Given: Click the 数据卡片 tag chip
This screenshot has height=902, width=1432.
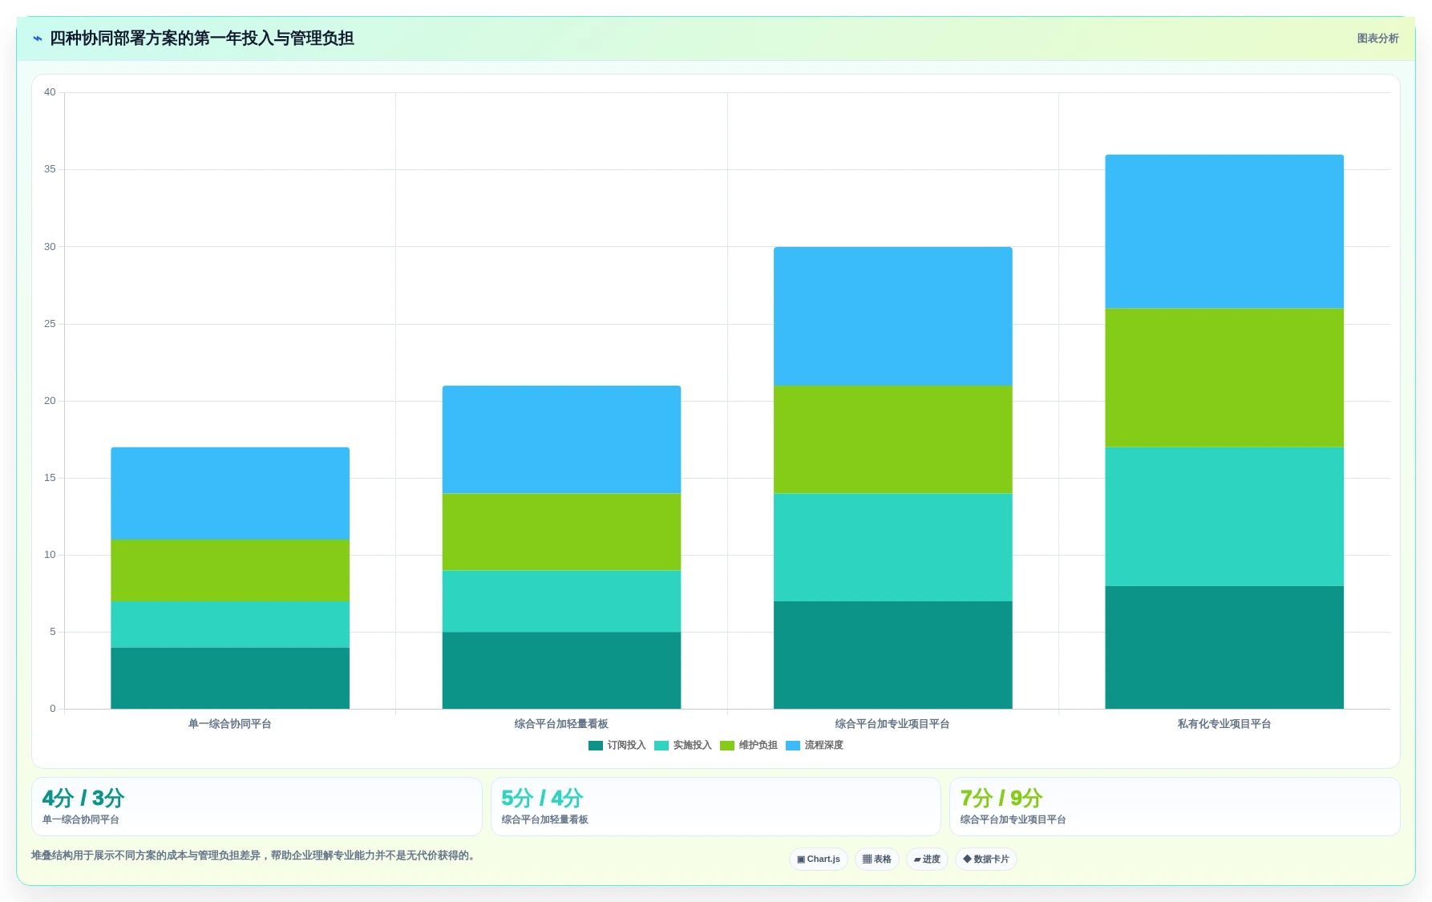Looking at the screenshot, I should click(986, 859).
